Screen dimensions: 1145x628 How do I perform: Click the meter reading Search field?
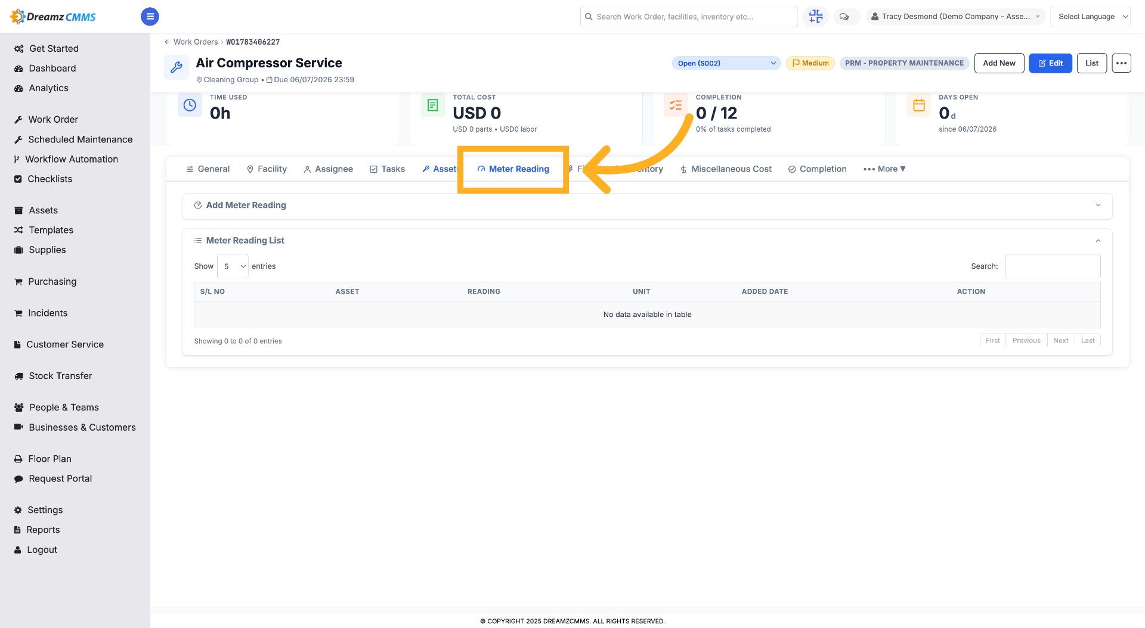coord(1053,266)
